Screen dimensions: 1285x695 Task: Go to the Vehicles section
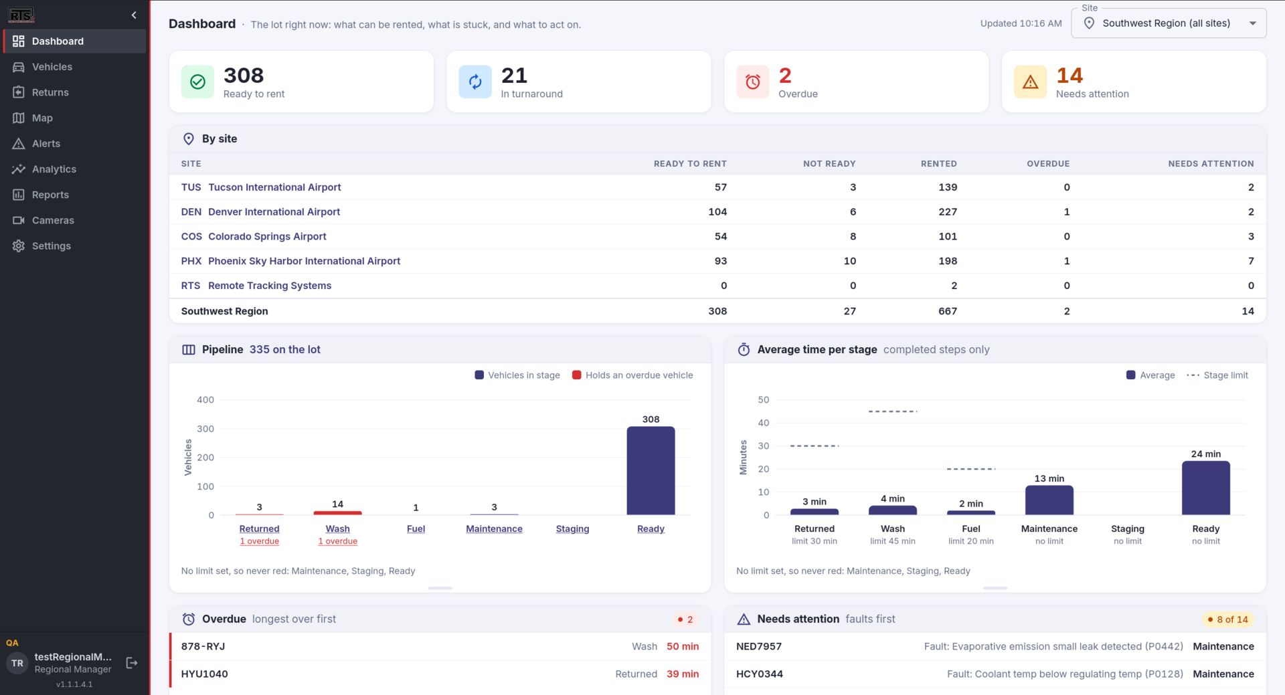pos(74,67)
